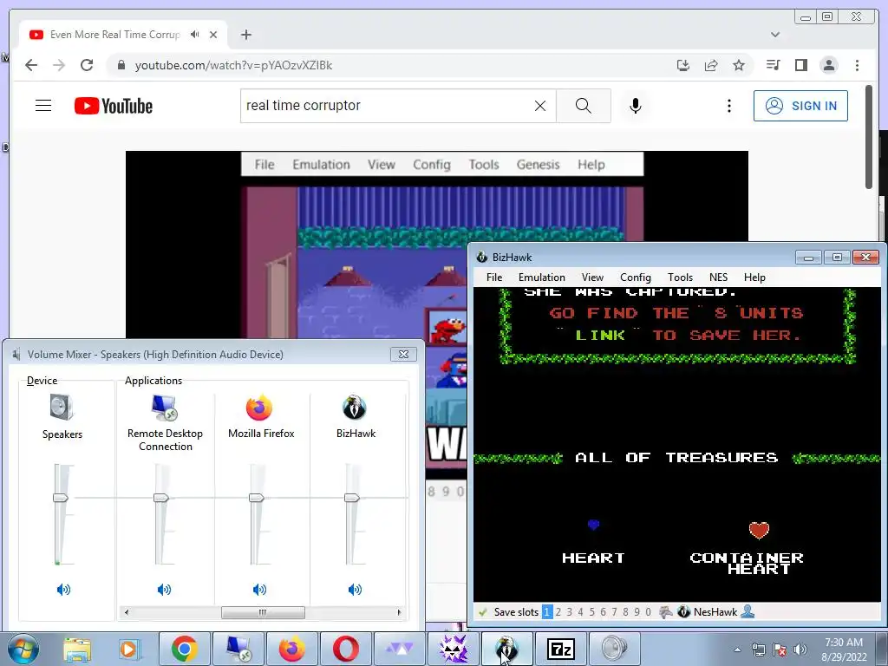Open the Chrome profile icon

click(x=828, y=65)
